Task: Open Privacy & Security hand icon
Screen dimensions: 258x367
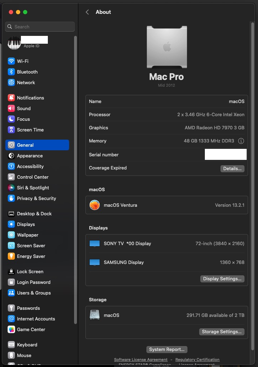Action: [x=11, y=198]
